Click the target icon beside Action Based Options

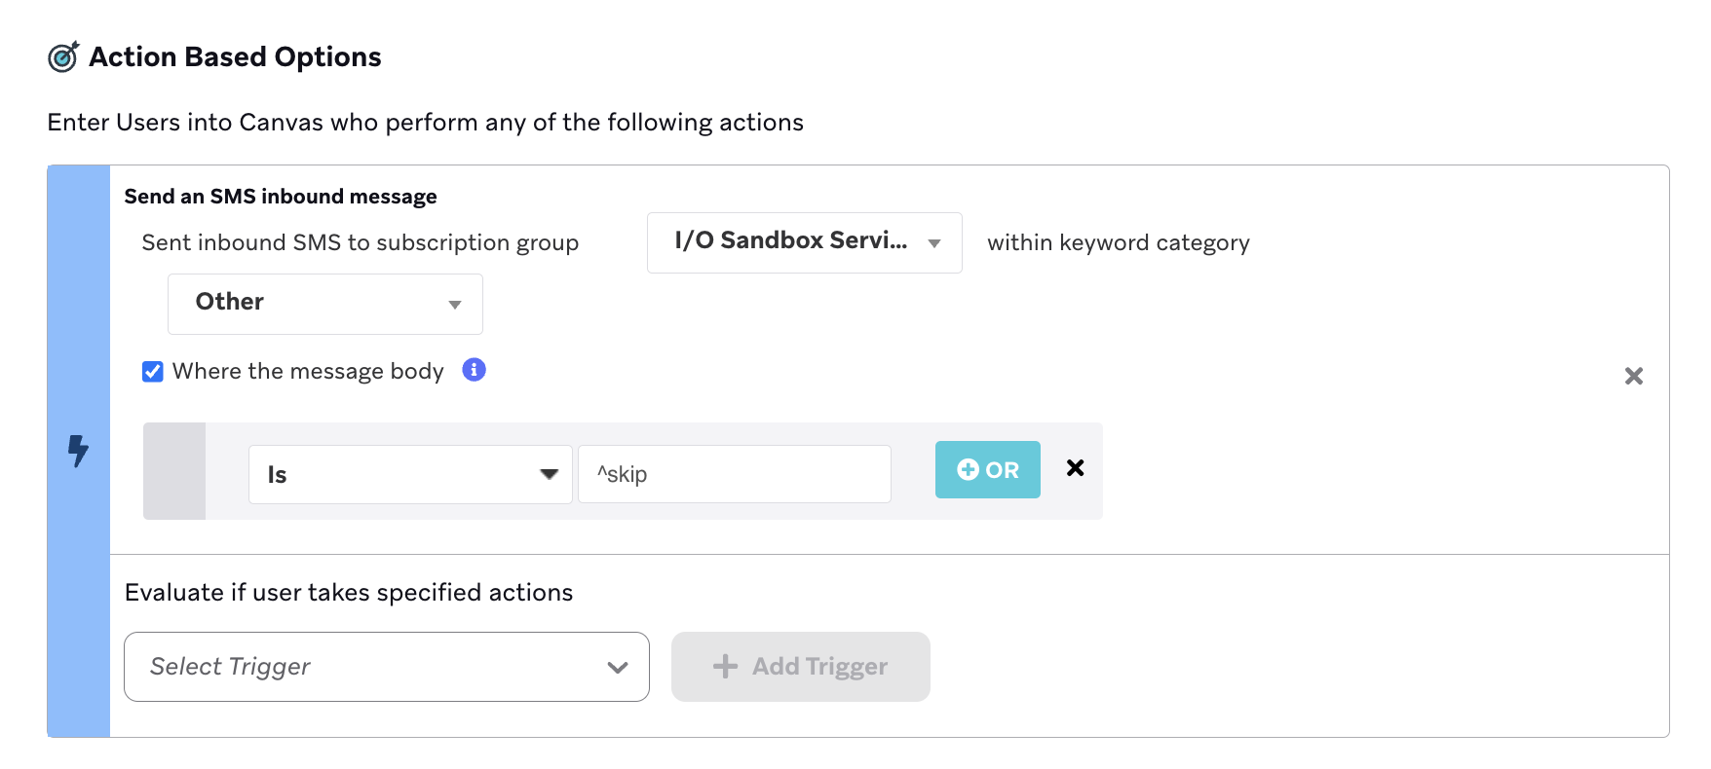[x=63, y=57]
